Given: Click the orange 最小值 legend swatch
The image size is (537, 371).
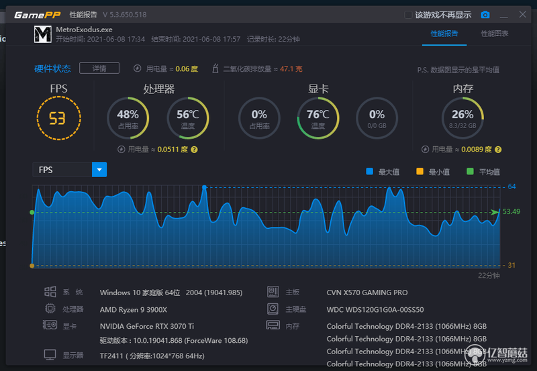Looking at the screenshot, I should [420, 172].
